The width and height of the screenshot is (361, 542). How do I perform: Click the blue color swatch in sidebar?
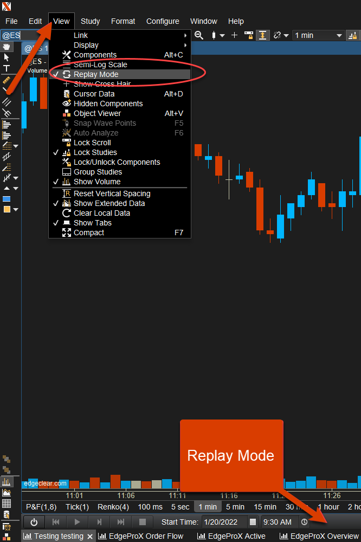(7, 199)
